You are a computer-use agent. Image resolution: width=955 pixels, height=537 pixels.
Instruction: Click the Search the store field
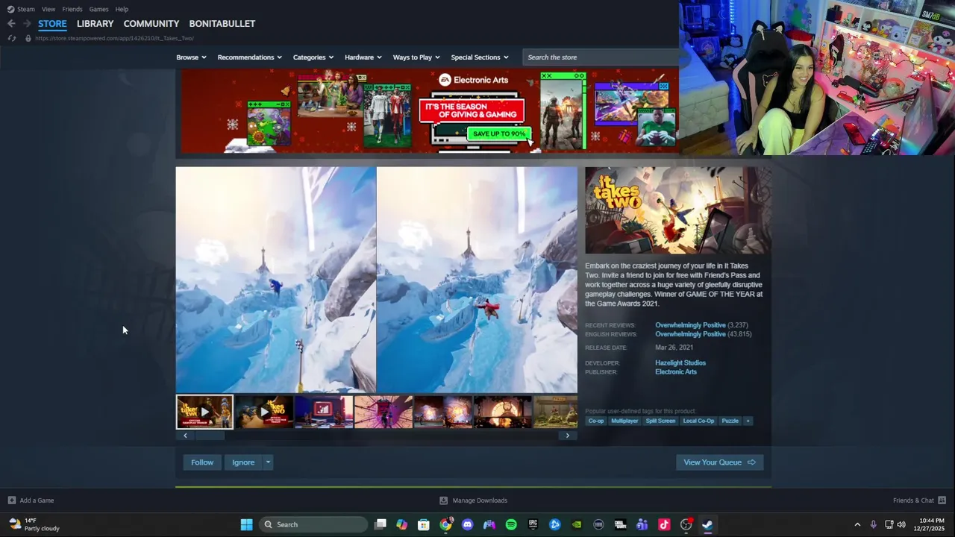tap(601, 57)
